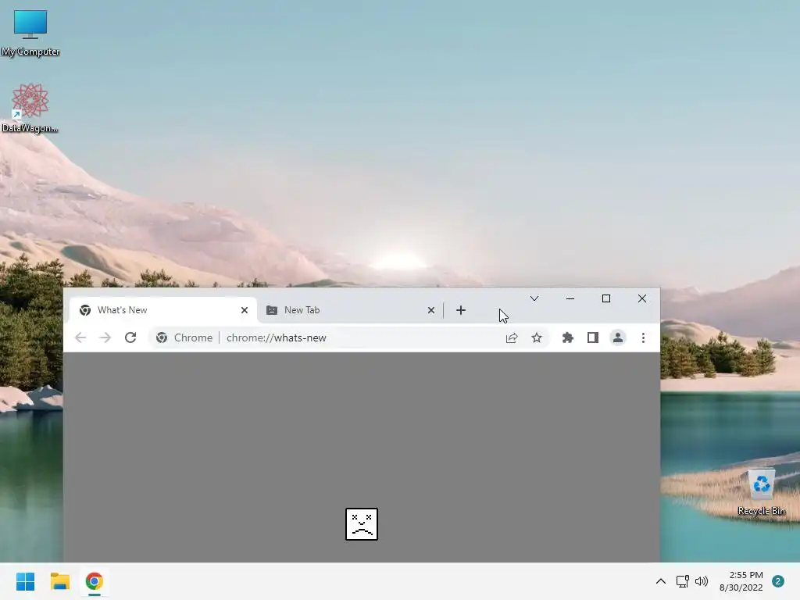Image resolution: width=800 pixels, height=600 pixels.
Task: Maximize the Chrome window
Action: (x=606, y=298)
